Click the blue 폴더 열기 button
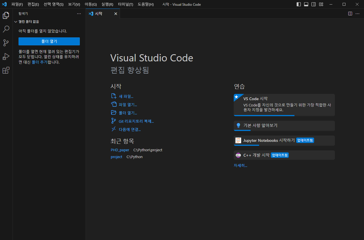364x240 pixels. [49, 41]
